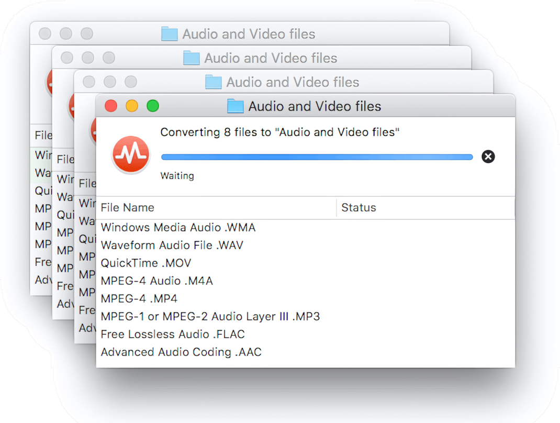Select the QuickTime .MOV file
Viewport: 560px width, 423px height.
(145, 263)
